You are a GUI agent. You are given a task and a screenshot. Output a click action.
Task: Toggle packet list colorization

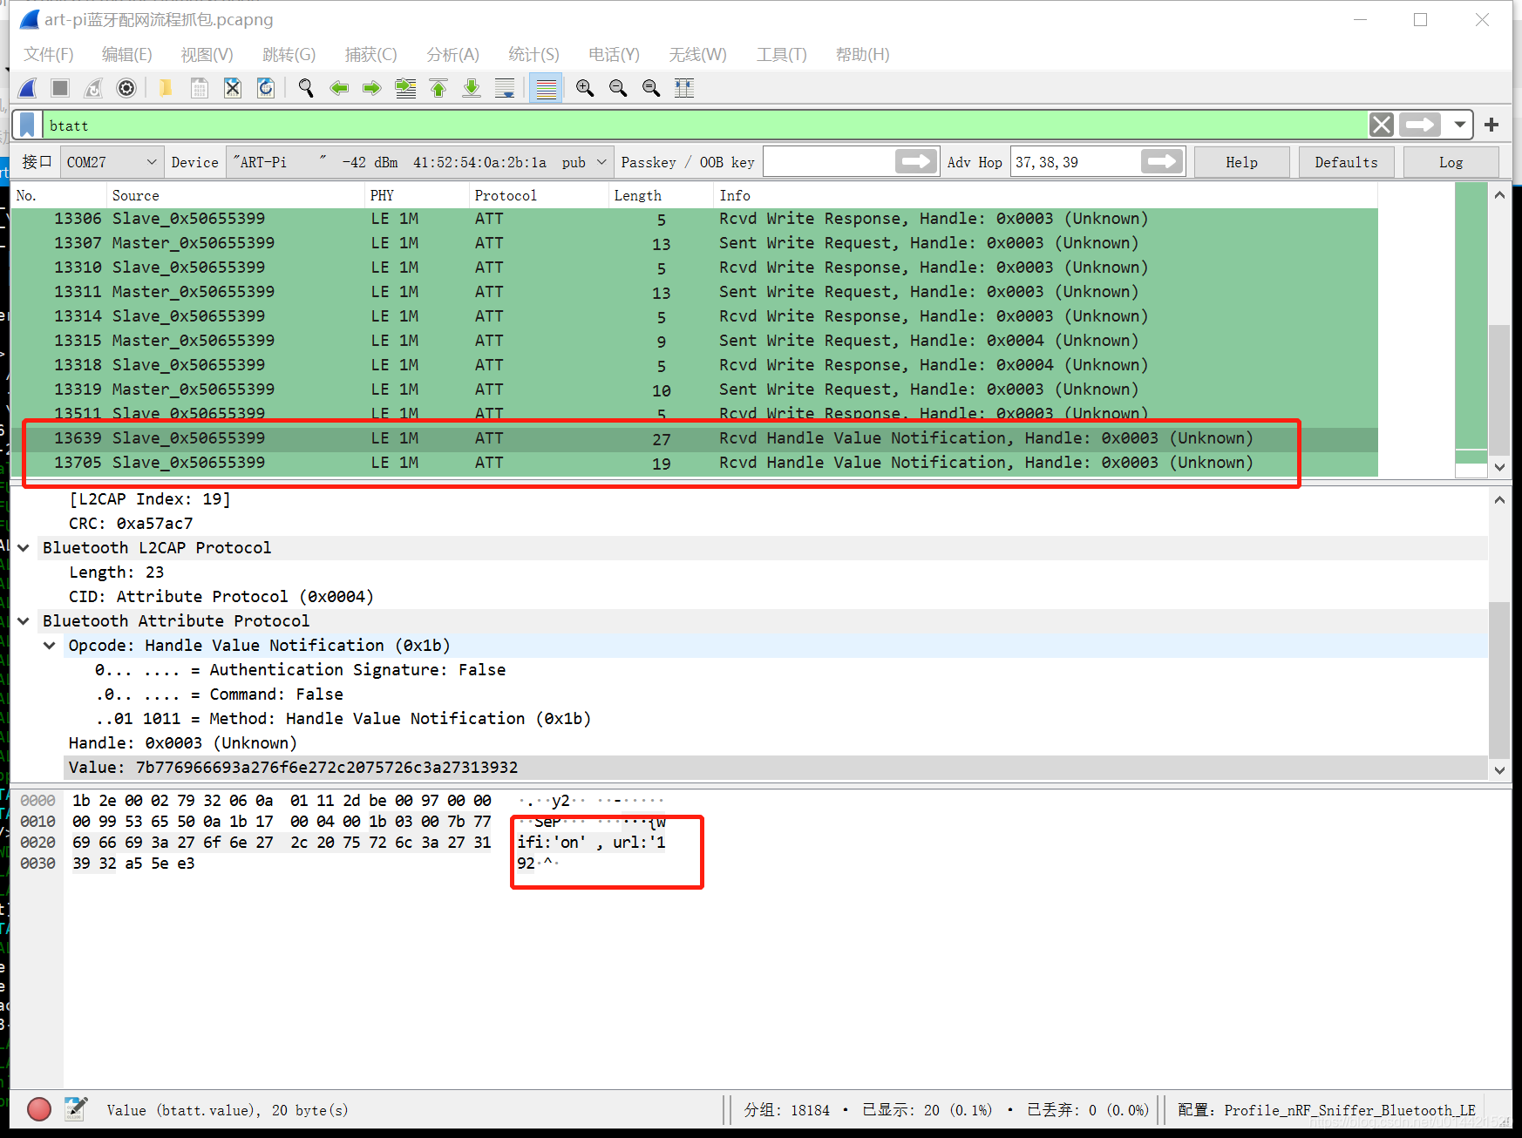[547, 88]
